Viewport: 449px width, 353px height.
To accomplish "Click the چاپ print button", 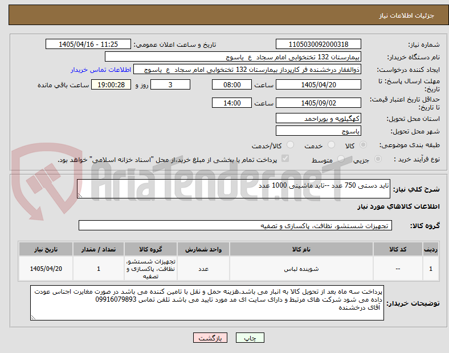I will coord(250,338).
